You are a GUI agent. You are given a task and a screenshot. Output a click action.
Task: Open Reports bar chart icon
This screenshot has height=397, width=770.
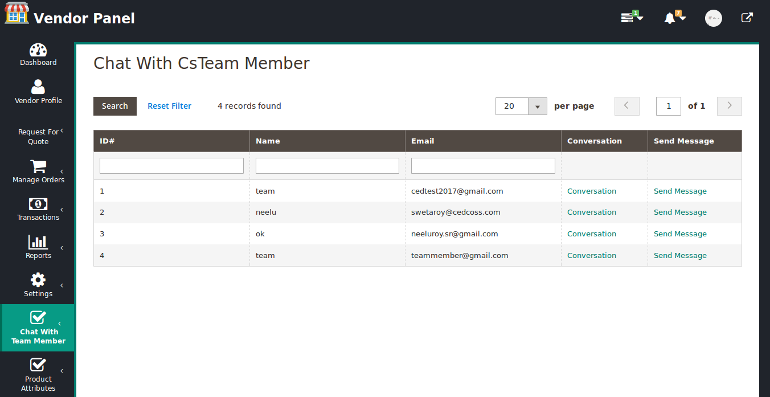coord(38,242)
